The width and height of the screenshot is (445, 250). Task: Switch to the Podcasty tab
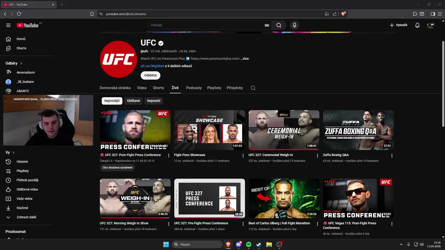point(194,88)
